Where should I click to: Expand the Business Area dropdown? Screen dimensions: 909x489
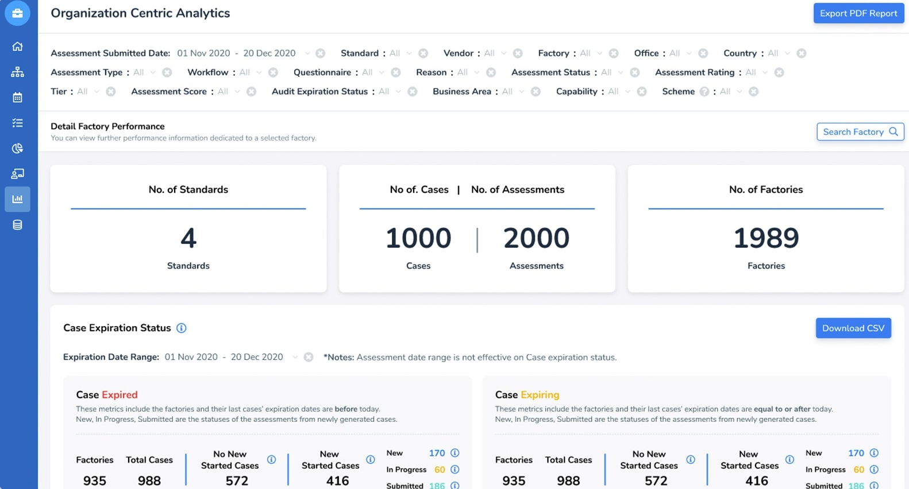coord(522,92)
